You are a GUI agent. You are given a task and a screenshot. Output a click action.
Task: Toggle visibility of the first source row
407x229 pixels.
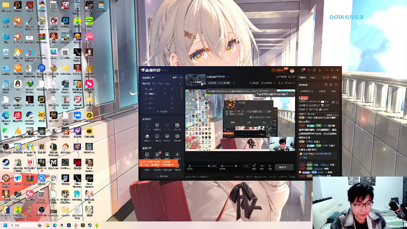(171, 89)
